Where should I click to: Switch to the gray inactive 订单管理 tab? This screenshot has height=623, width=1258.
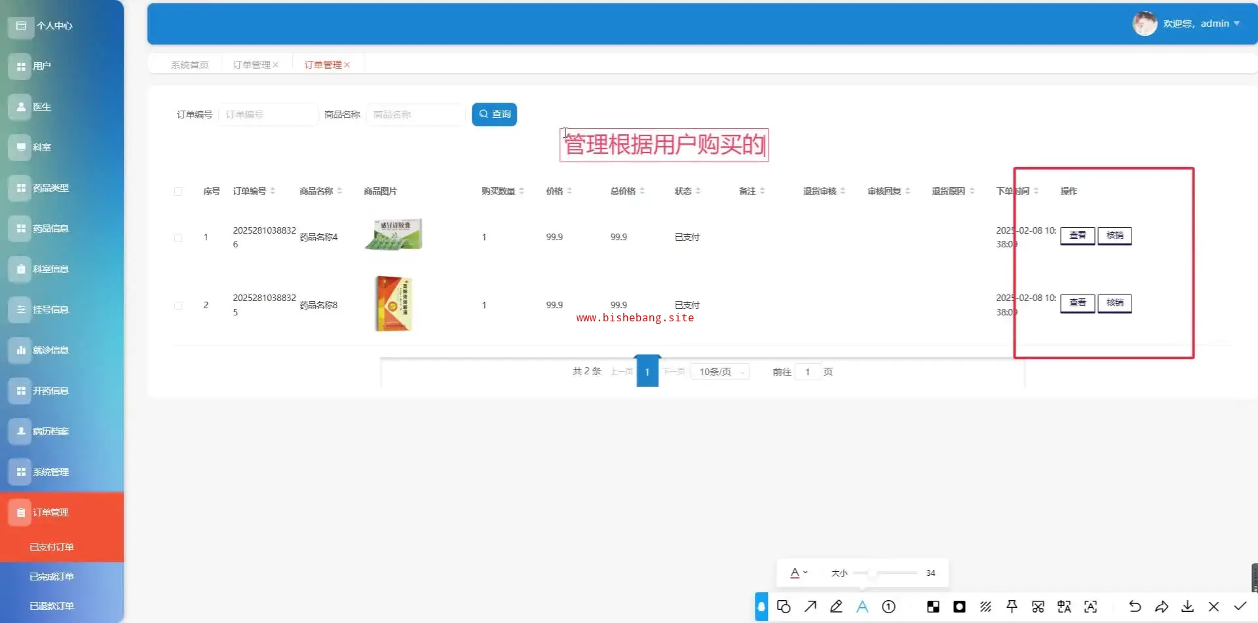click(252, 65)
